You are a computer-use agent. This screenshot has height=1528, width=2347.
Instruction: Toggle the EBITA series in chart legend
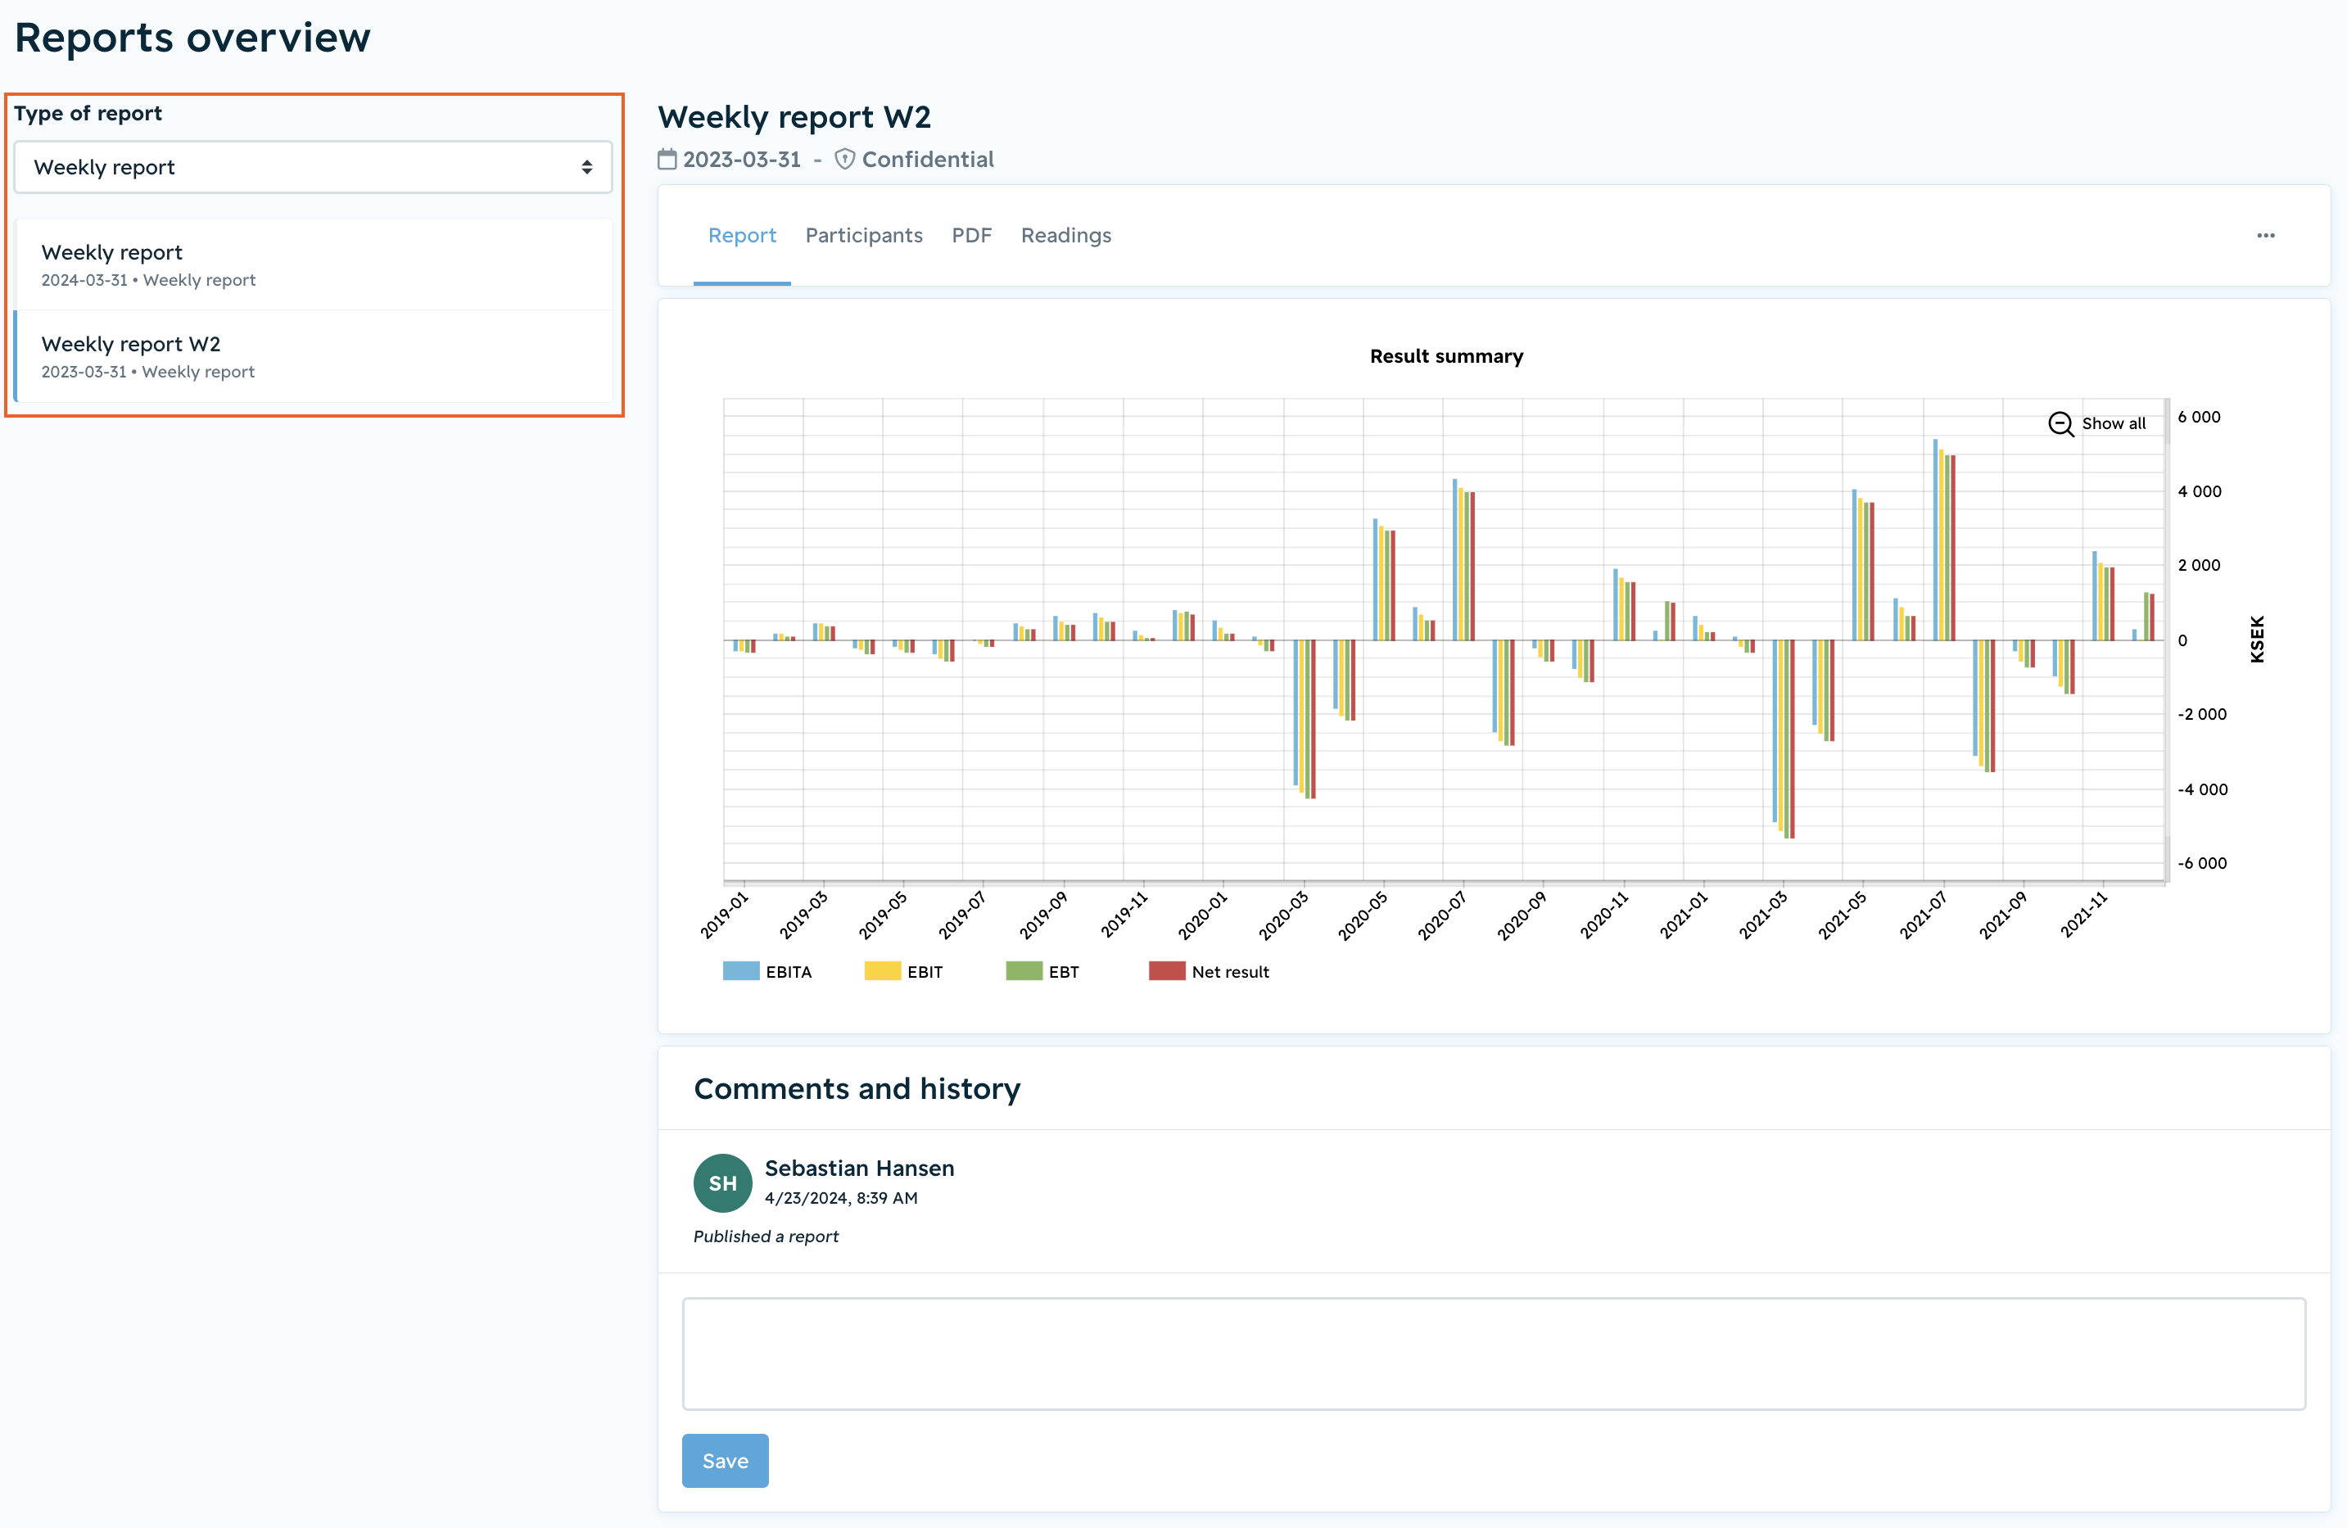[767, 971]
